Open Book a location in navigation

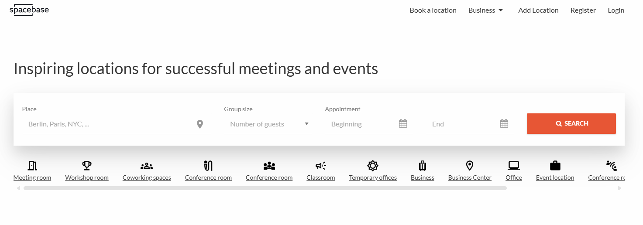coord(433,10)
